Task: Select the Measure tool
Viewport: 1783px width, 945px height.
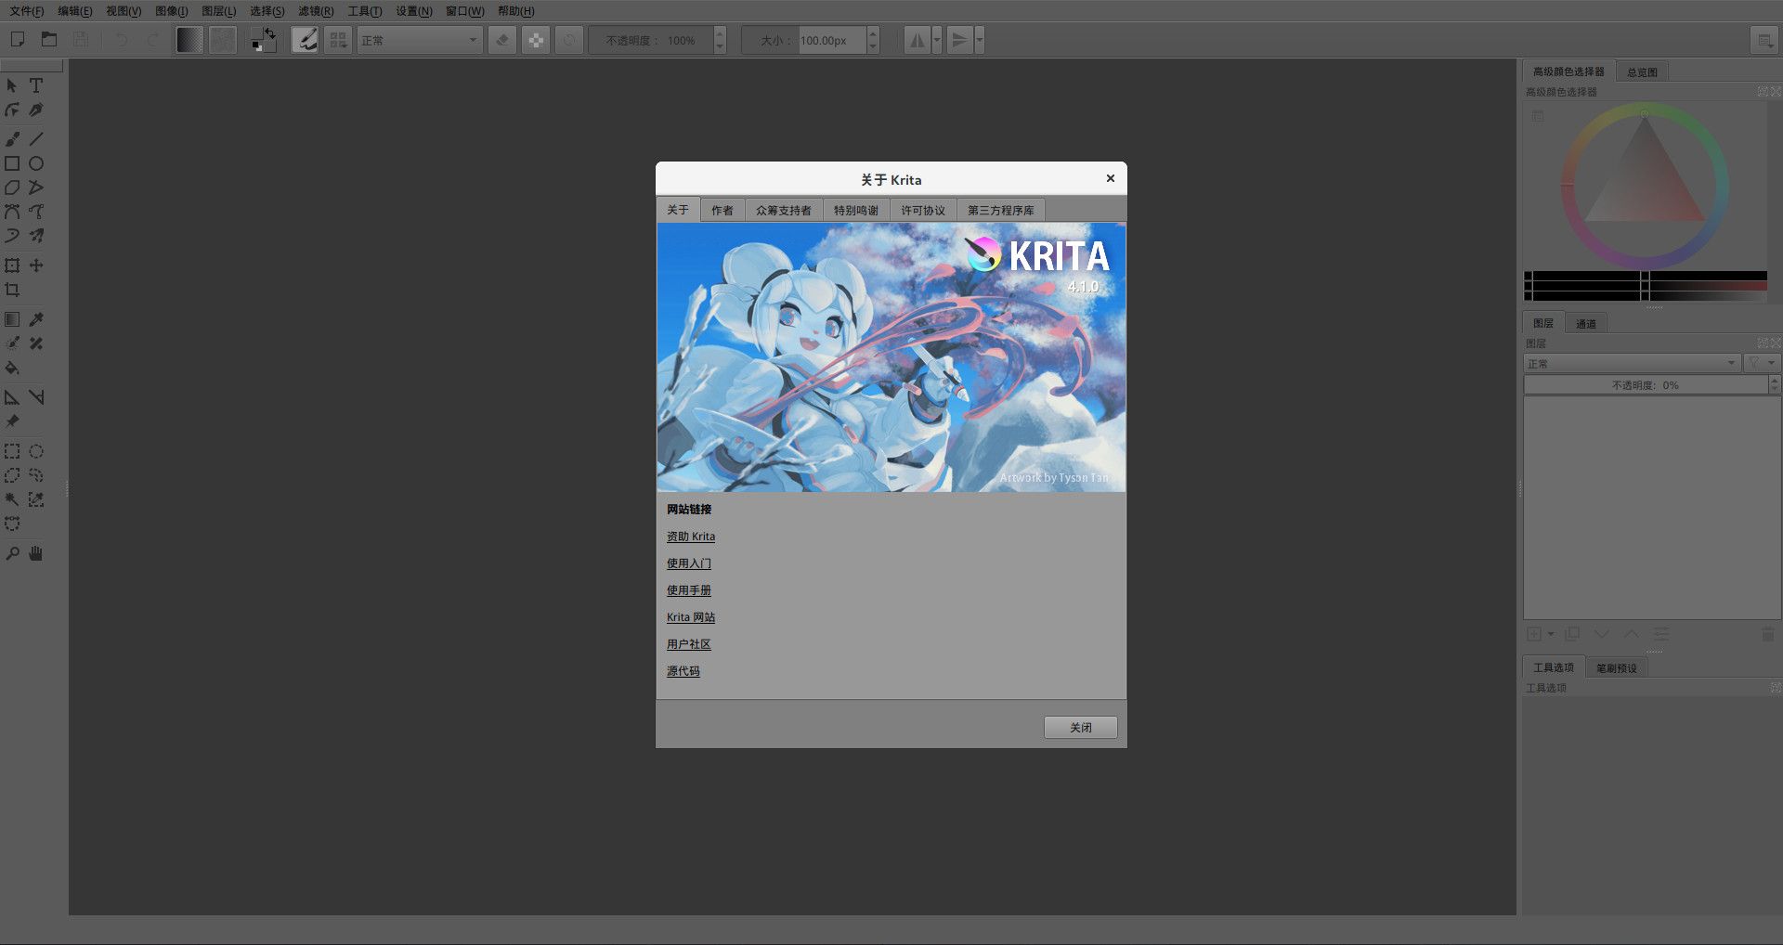Action: [x=36, y=397]
